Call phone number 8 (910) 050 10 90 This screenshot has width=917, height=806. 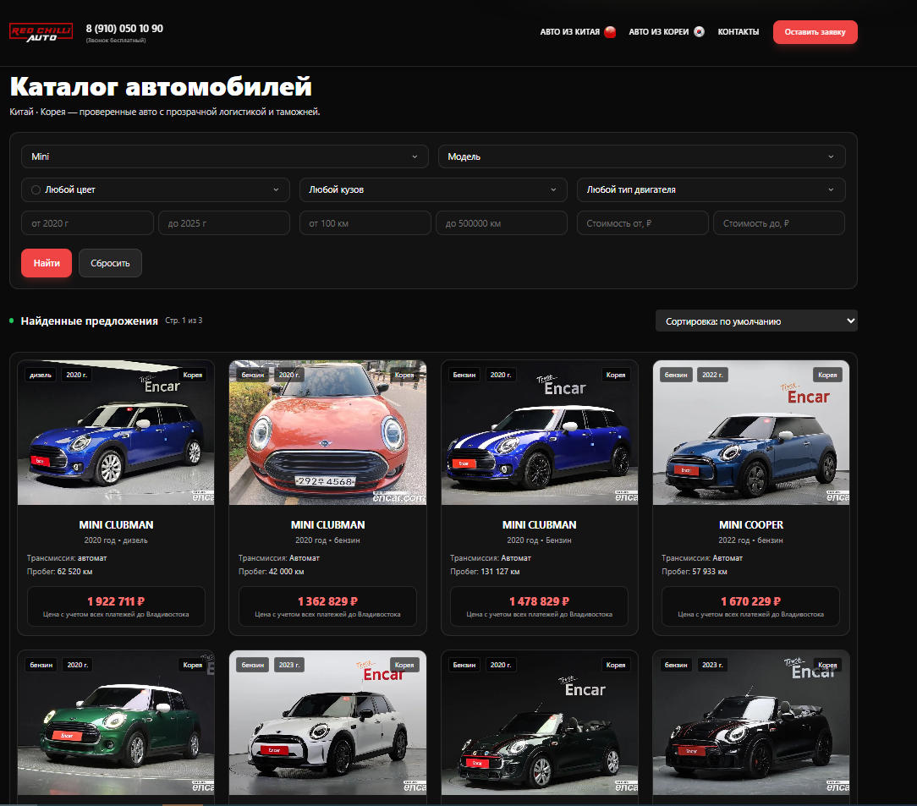coord(124,29)
